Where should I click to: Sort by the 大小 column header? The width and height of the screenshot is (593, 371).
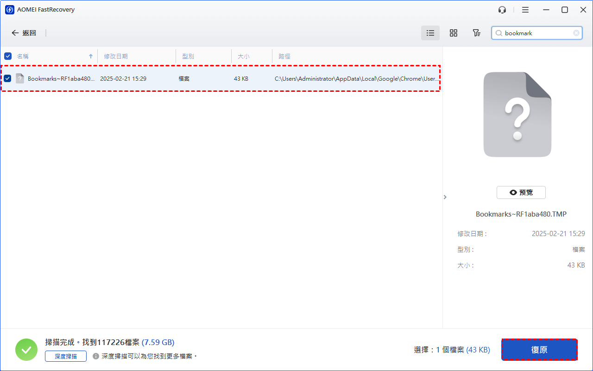click(x=244, y=56)
